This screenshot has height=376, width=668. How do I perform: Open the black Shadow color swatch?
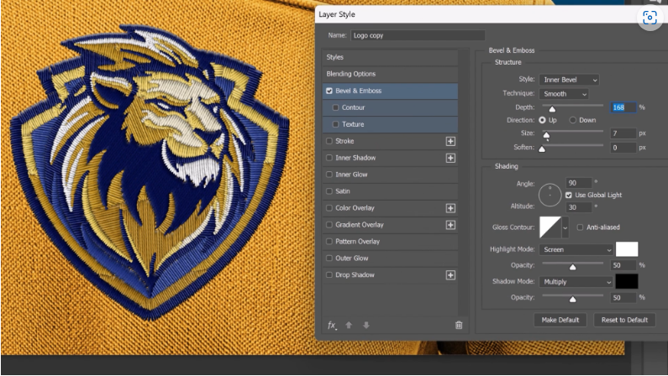pos(627,281)
